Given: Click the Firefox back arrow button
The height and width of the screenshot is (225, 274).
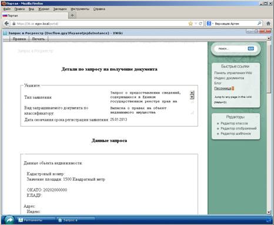Looking at the screenshot, I should pos(6,24).
